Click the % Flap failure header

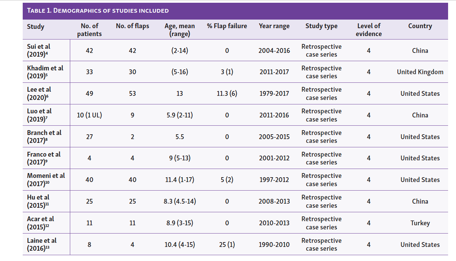[x=226, y=26]
